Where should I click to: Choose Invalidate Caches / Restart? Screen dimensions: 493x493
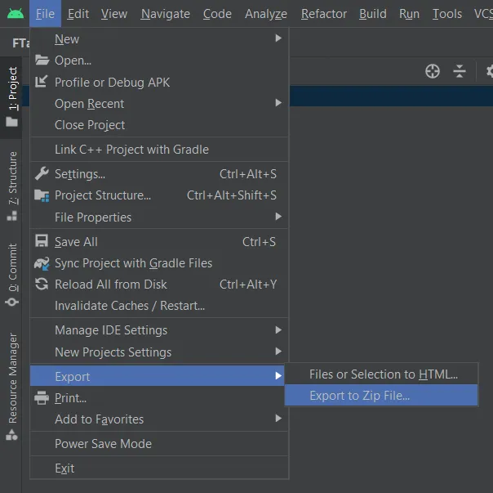click(159, 306)
